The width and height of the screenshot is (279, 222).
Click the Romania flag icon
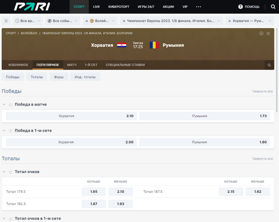[x=154, y=45]
